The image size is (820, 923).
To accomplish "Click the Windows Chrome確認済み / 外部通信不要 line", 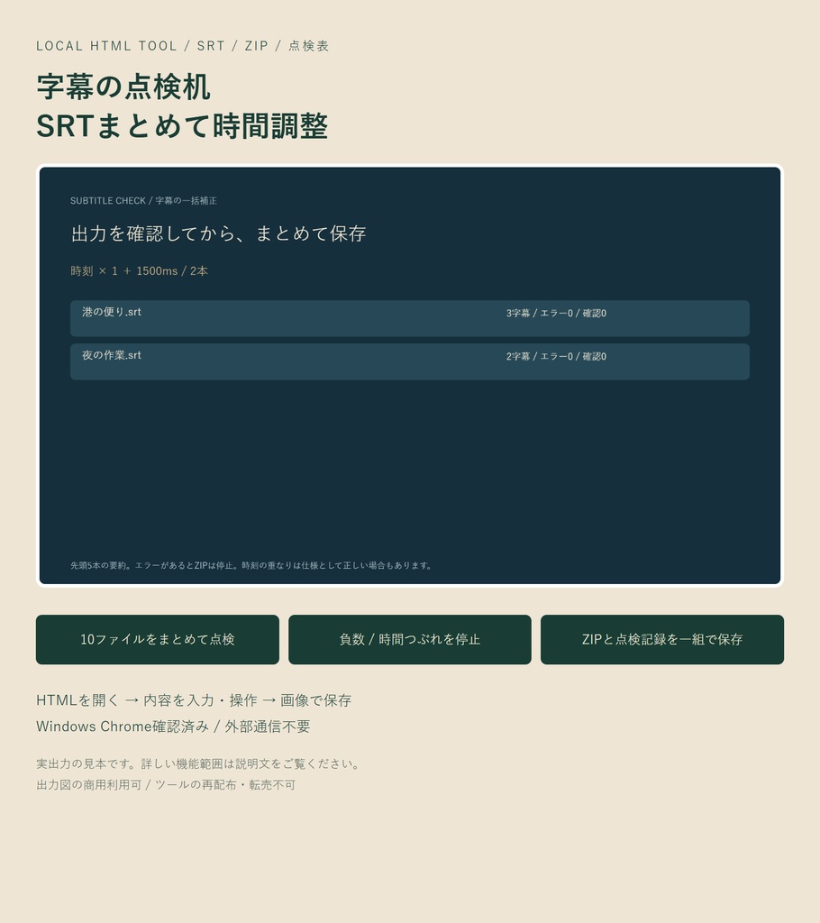I will [x=173, y=727].
